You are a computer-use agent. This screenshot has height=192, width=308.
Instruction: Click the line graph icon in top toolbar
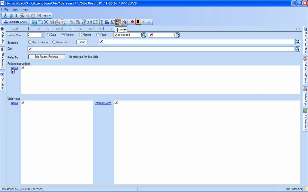(x=39, y=15)
